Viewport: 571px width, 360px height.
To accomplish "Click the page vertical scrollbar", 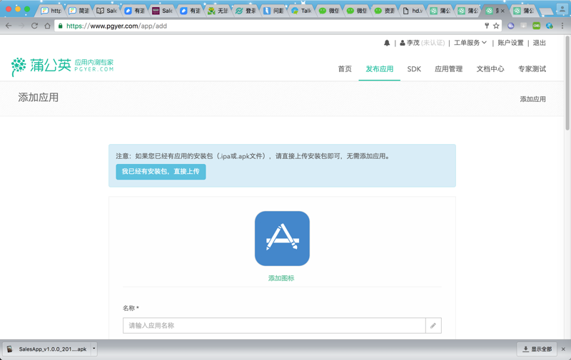I will tap(567, 83).
